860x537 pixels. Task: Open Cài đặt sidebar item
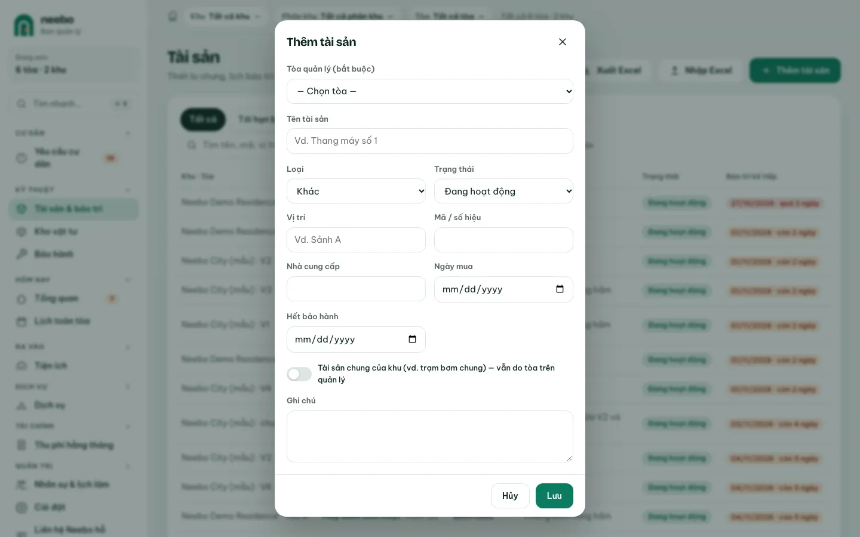pyautogui.click(x=73, y=507)
